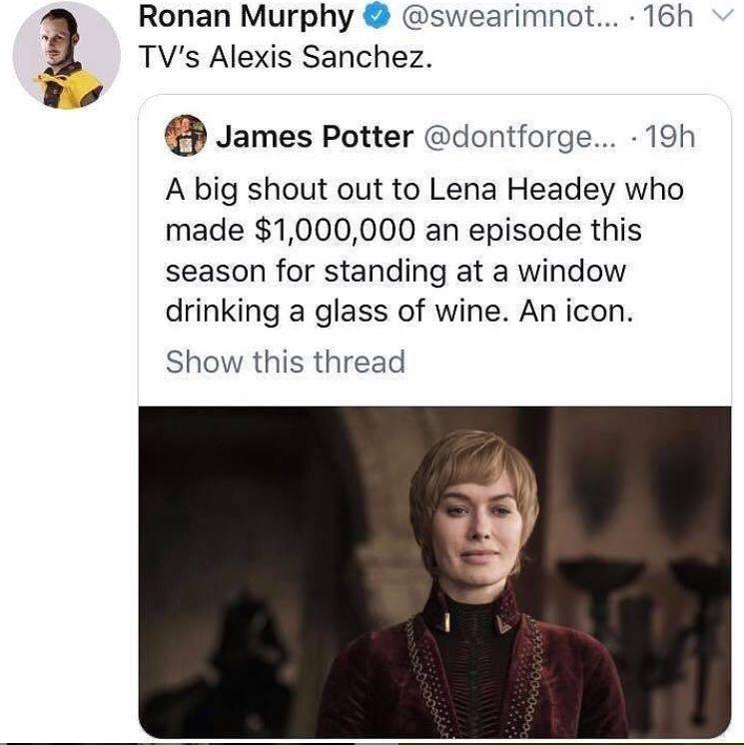Click "Show this thread" link
The image size is (744, 745).
coord(285,362)
